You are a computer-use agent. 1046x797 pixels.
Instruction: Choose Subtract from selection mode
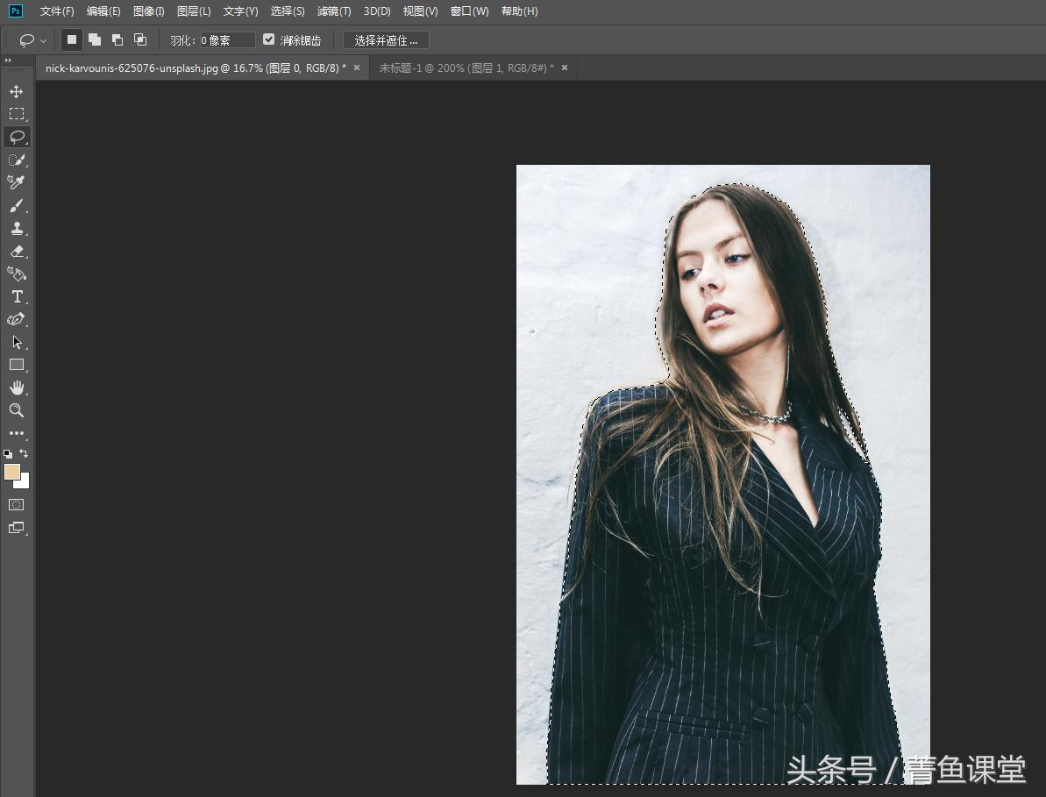(117, 40)
